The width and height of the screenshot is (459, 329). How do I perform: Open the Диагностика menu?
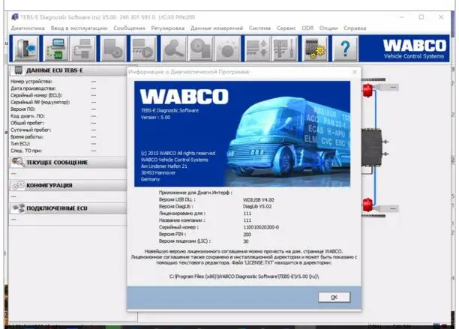tap(28, 28)
